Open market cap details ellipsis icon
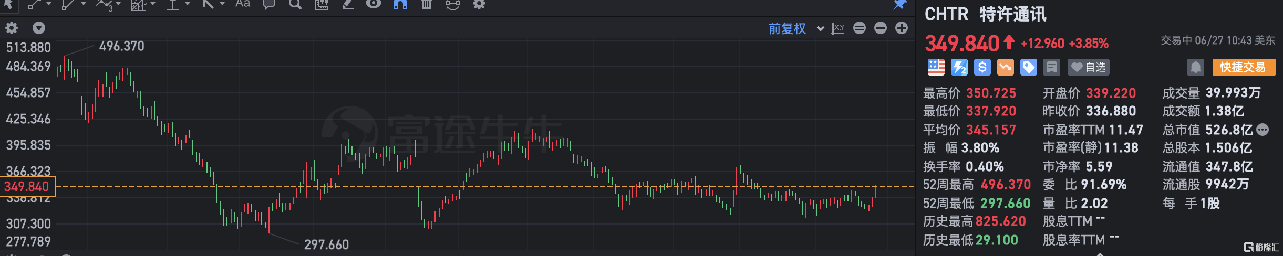 [1263, 130]
